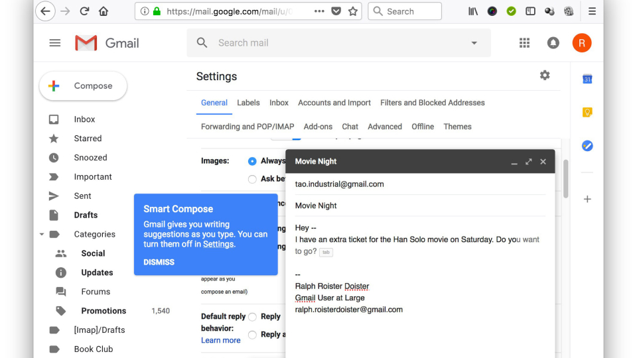Image resolution: width=637 pixels, height=358 pixels.
Task: Choose Reply as default reply behavior
Action: click(252, 317)
